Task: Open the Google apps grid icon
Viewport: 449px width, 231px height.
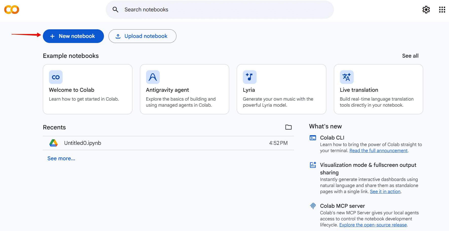Action: [x=442, y=10]
